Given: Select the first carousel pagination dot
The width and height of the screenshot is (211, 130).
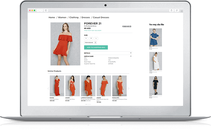Looking at the screenshot, I should click(x=86, y=104).
